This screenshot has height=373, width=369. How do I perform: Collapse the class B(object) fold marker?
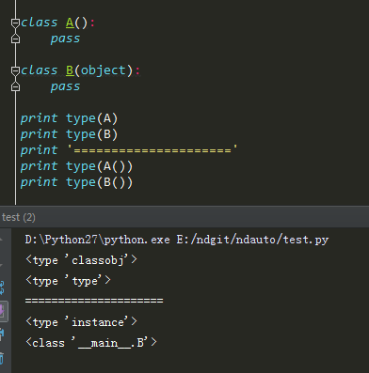tap(15, 70)
